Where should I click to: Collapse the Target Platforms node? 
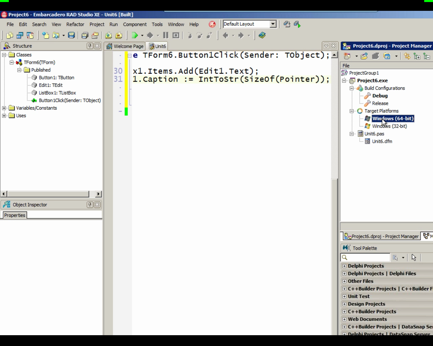click(x=352, y=111)
